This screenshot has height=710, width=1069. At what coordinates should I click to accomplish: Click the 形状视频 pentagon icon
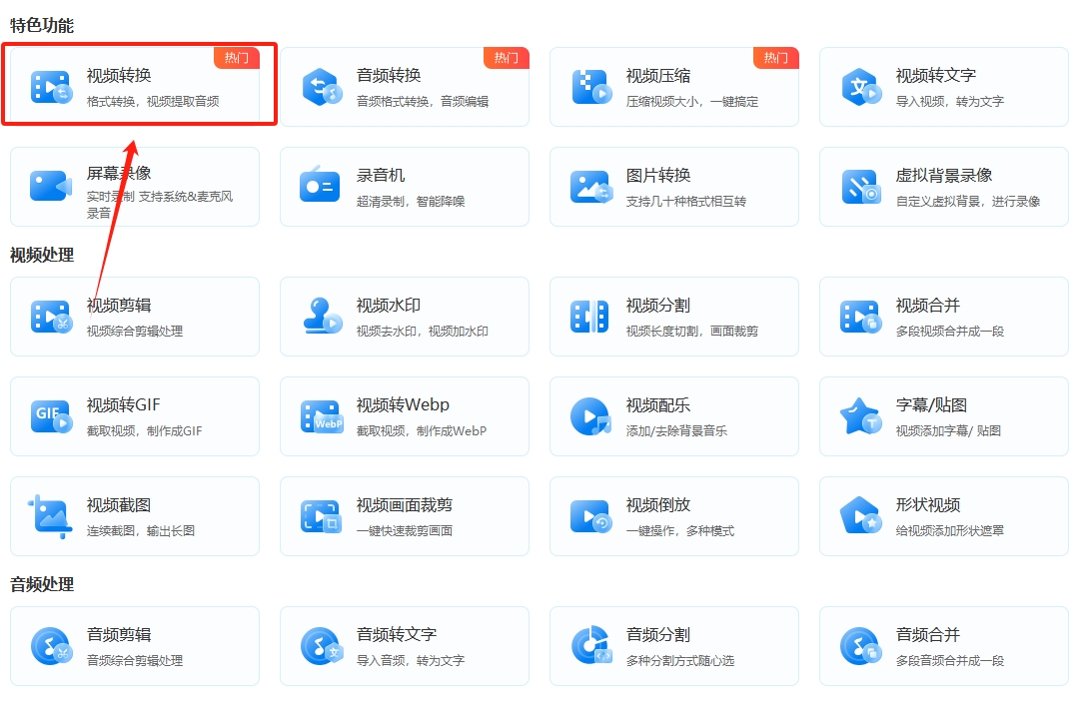(x=861, y=515)
